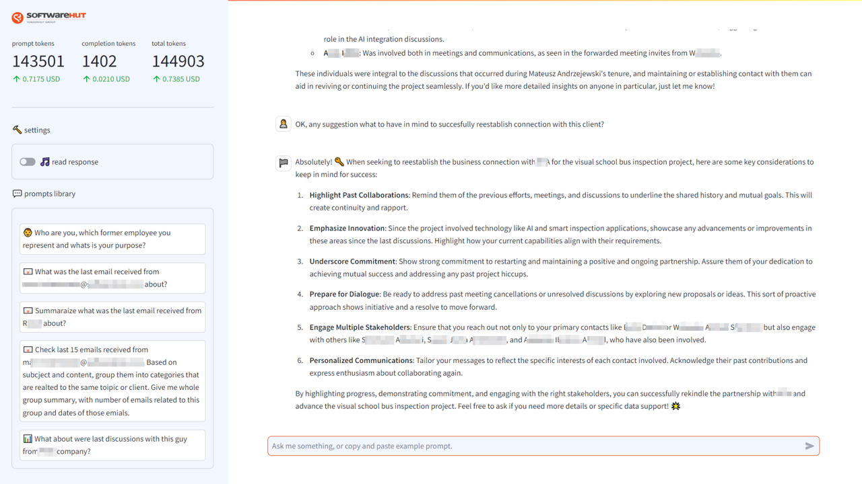Select the 'Who are you' example prompt
Screen dimensions: 862x484
(x=112, y=239)
